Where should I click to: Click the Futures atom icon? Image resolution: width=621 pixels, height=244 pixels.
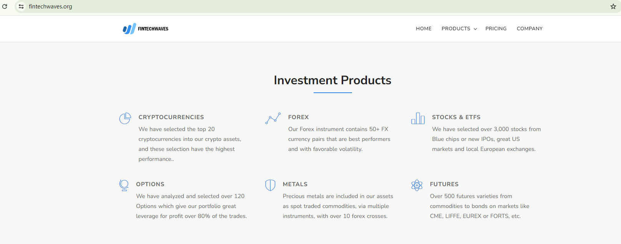coord(417,185)
